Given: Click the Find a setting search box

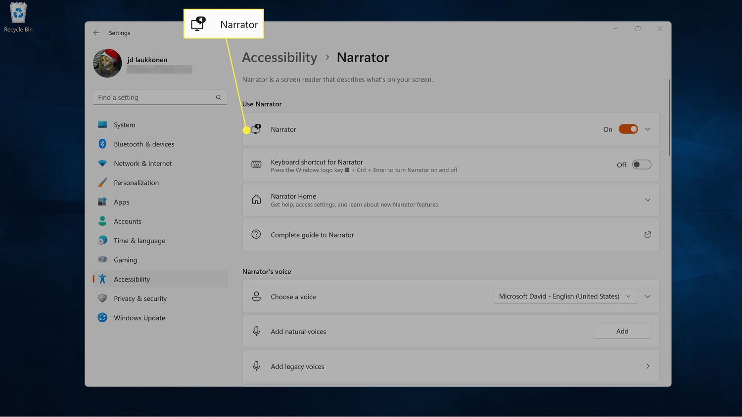Looking at the screenshot, I should [x=160, y=97].
